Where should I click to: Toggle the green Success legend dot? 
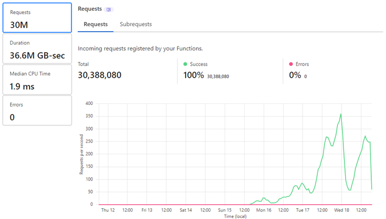(x=186, y=64)
